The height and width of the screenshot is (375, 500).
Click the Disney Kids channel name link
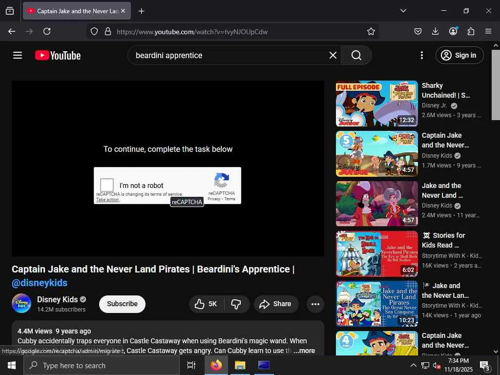point(58,299)
